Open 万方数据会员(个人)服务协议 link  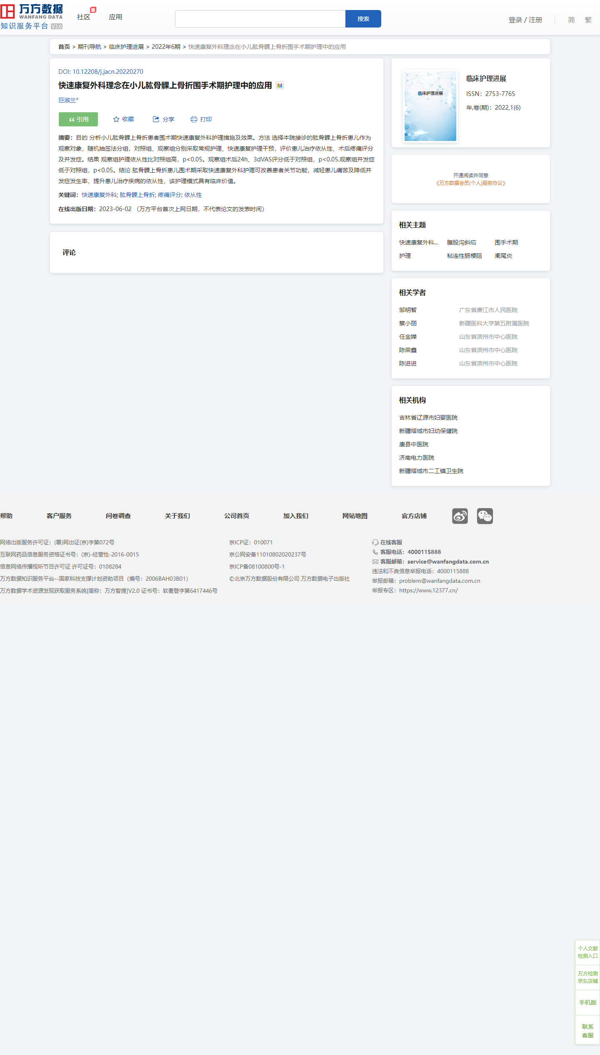[x=471, y=183]
